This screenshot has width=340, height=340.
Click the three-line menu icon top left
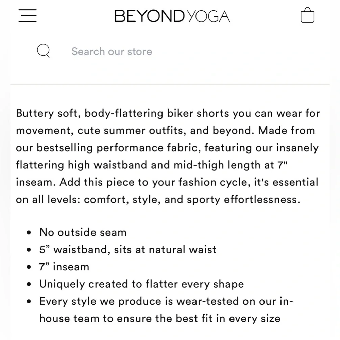click(x=28, y=16)
